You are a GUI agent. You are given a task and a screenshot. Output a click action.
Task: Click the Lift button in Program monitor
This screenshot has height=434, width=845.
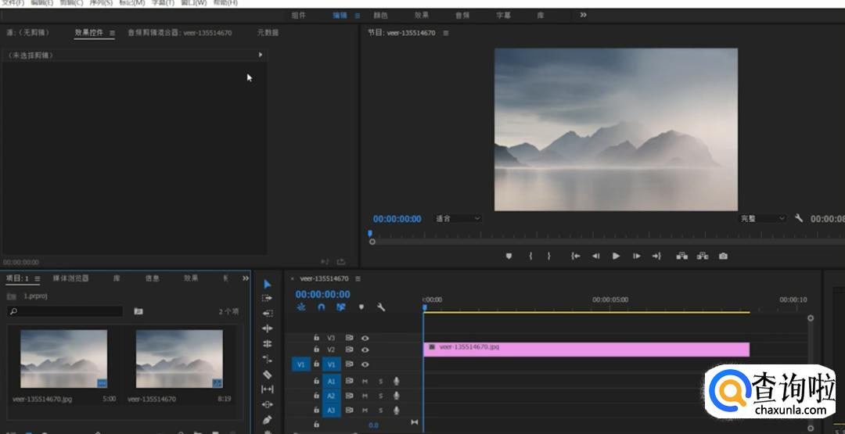pos(681,256)
